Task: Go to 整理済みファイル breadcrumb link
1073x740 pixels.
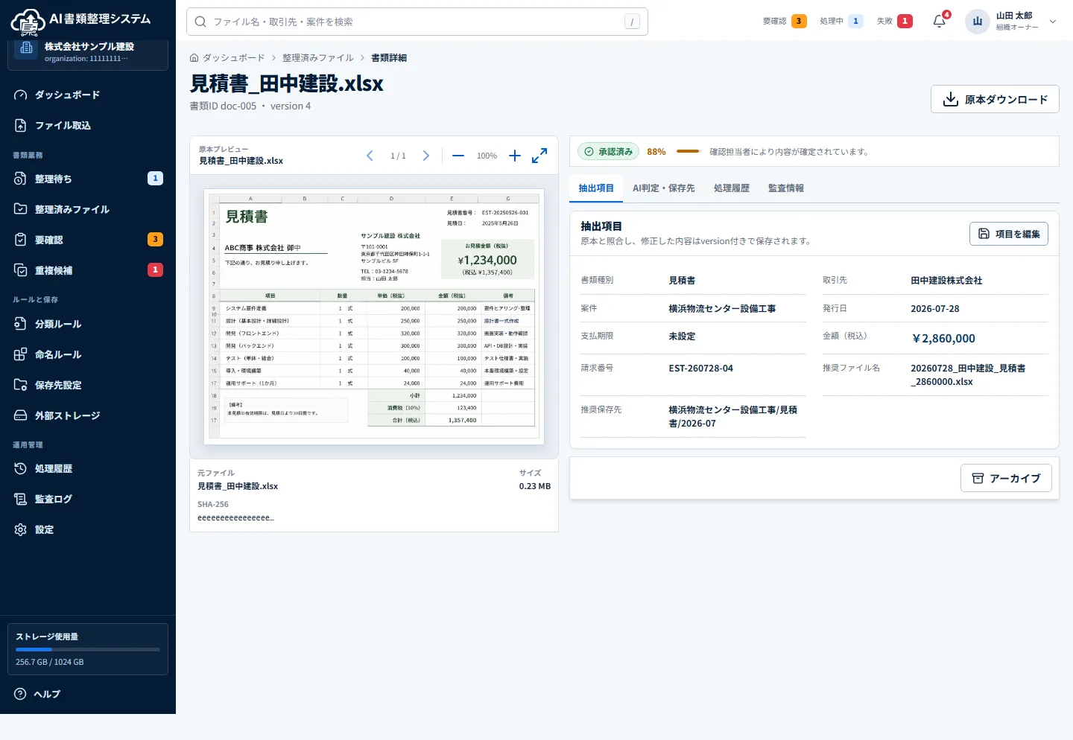Action: click(318, 57)
